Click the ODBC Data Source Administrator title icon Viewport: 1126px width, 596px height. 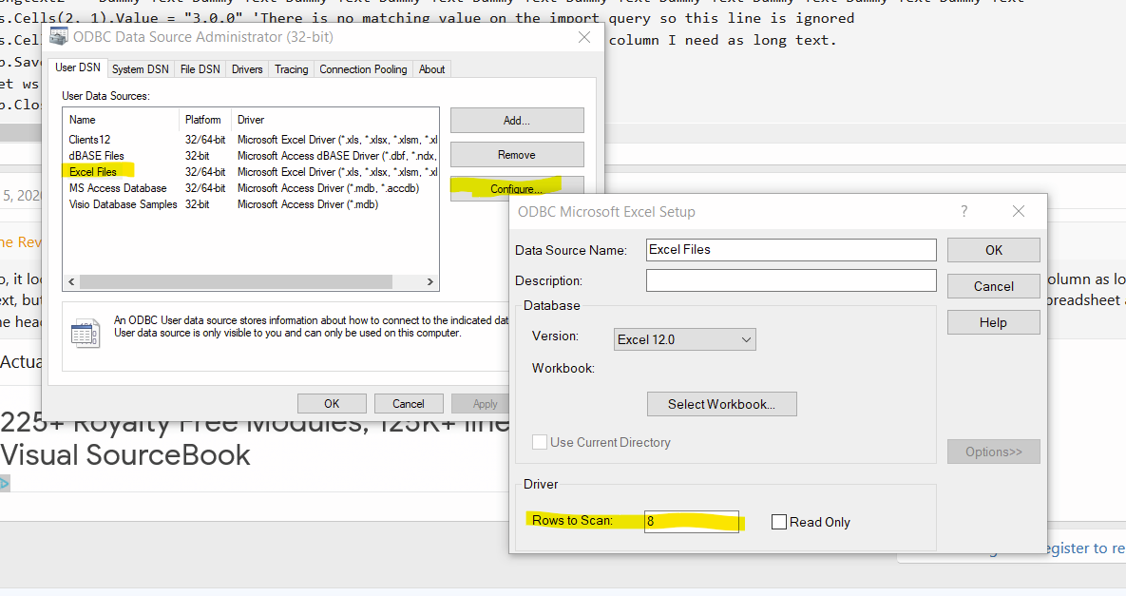click(59, 37)
